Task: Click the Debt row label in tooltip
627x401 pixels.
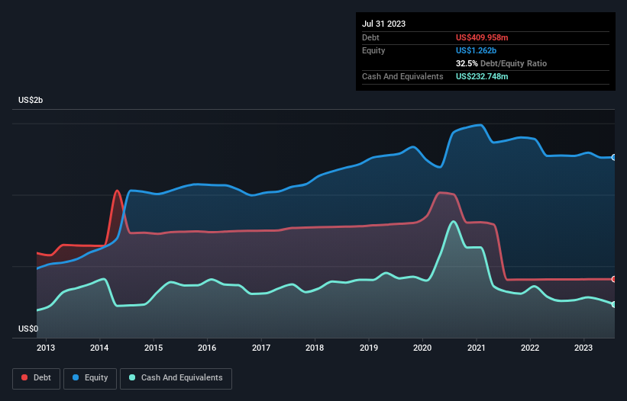Action: [370, 37]
